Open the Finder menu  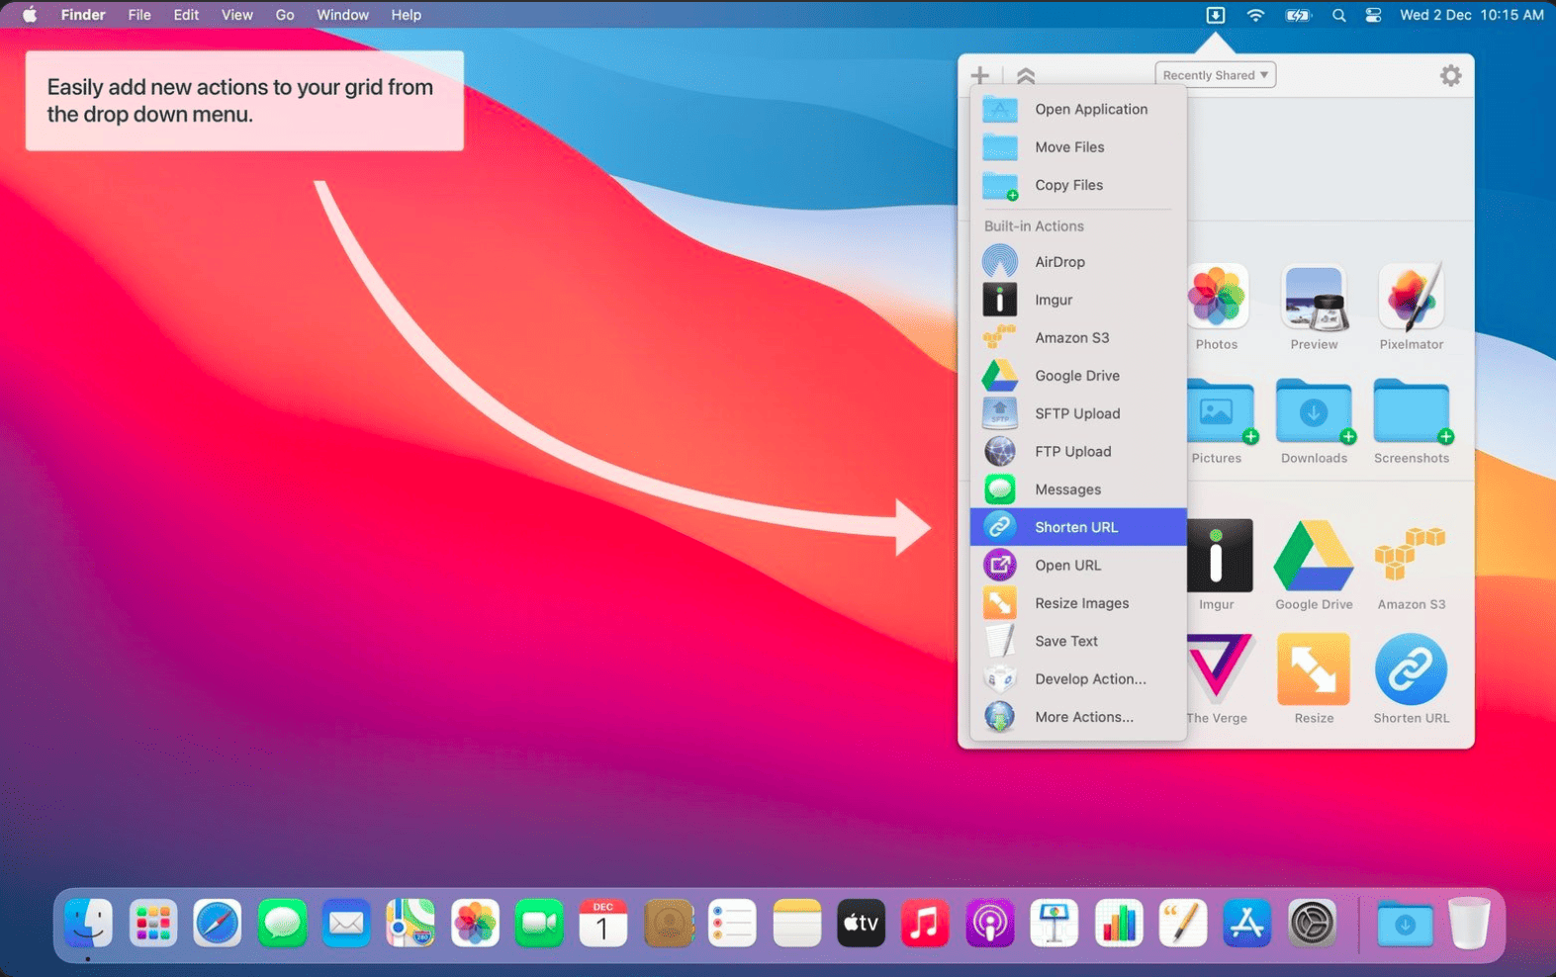pos(83,15)
